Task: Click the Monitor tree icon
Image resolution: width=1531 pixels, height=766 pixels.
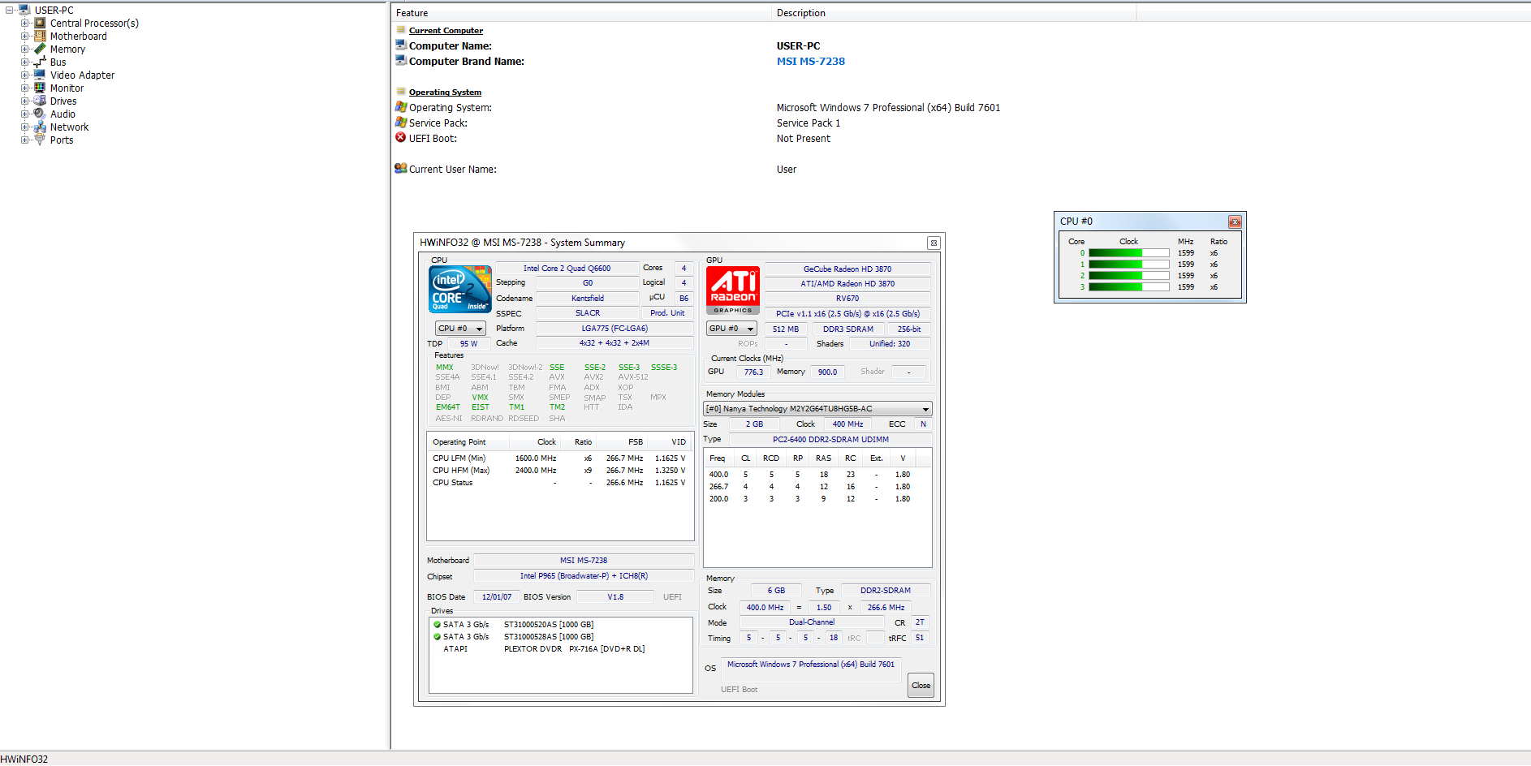Action: pos(40,88)
